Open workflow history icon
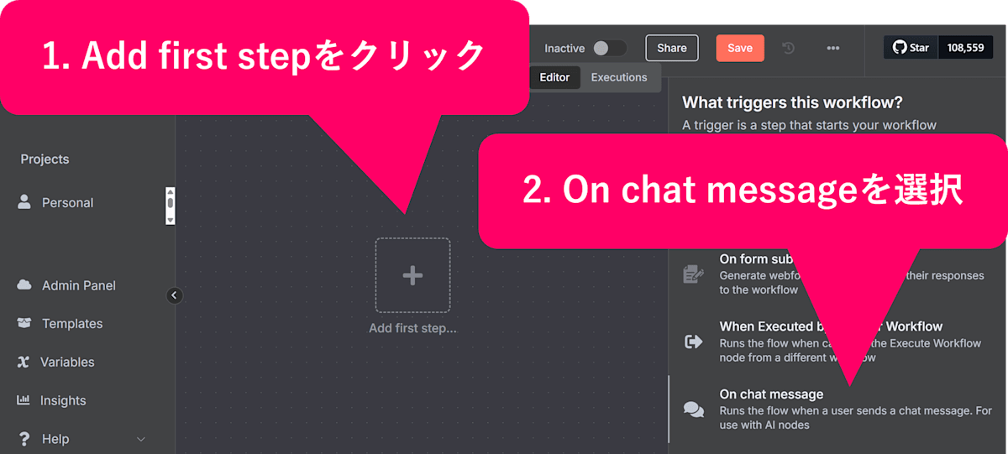The image size is (1008, 454). pos(789,48)
